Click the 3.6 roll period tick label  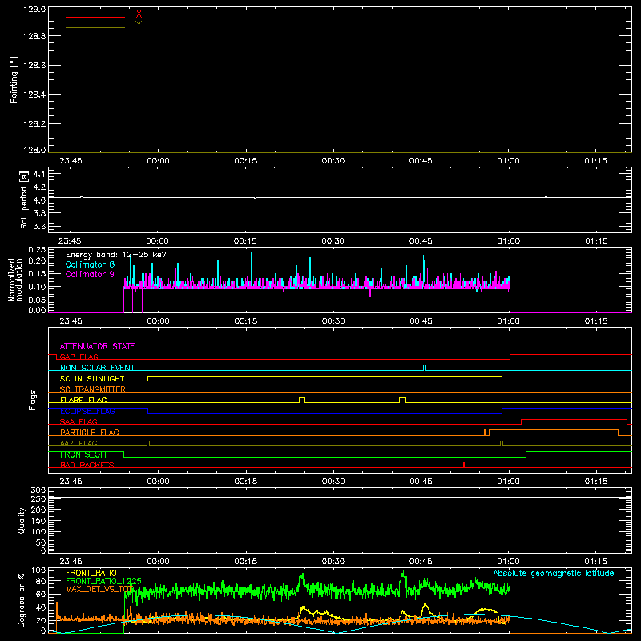tap(39, 226)
